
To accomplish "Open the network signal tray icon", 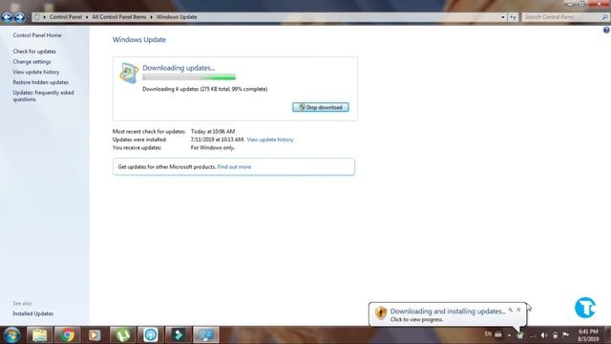I will click(533, 335).
